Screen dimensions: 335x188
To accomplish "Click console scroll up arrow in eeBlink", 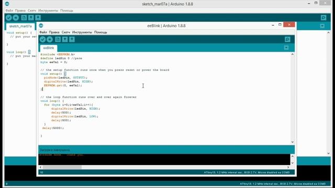I will pyautogui.click(x=293, y=156).
